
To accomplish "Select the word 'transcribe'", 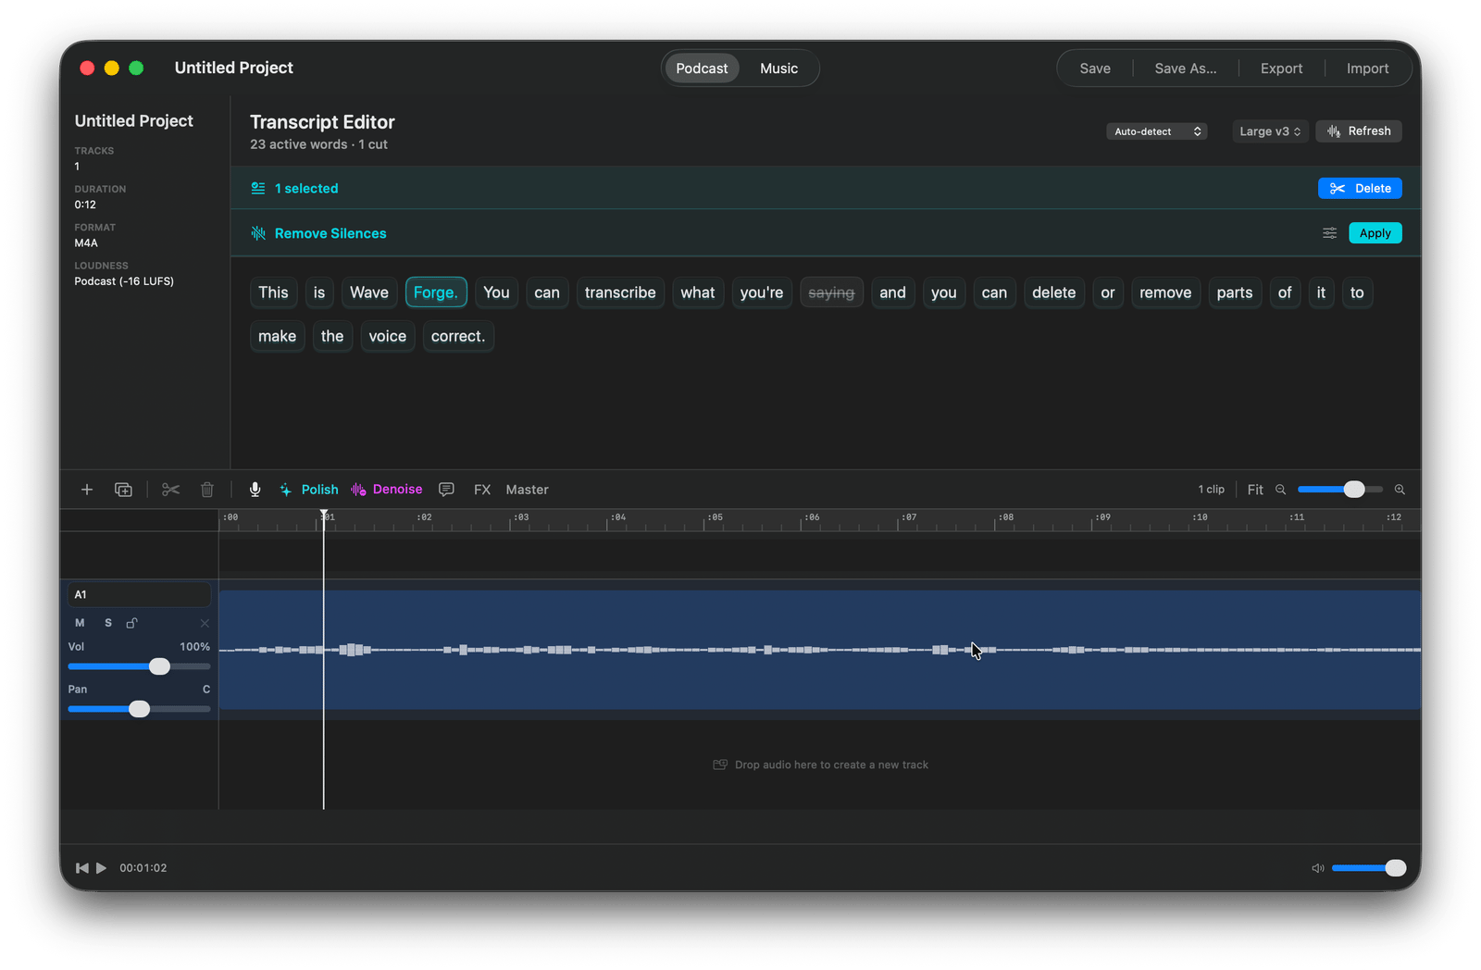I will click(x=620, y=292).
